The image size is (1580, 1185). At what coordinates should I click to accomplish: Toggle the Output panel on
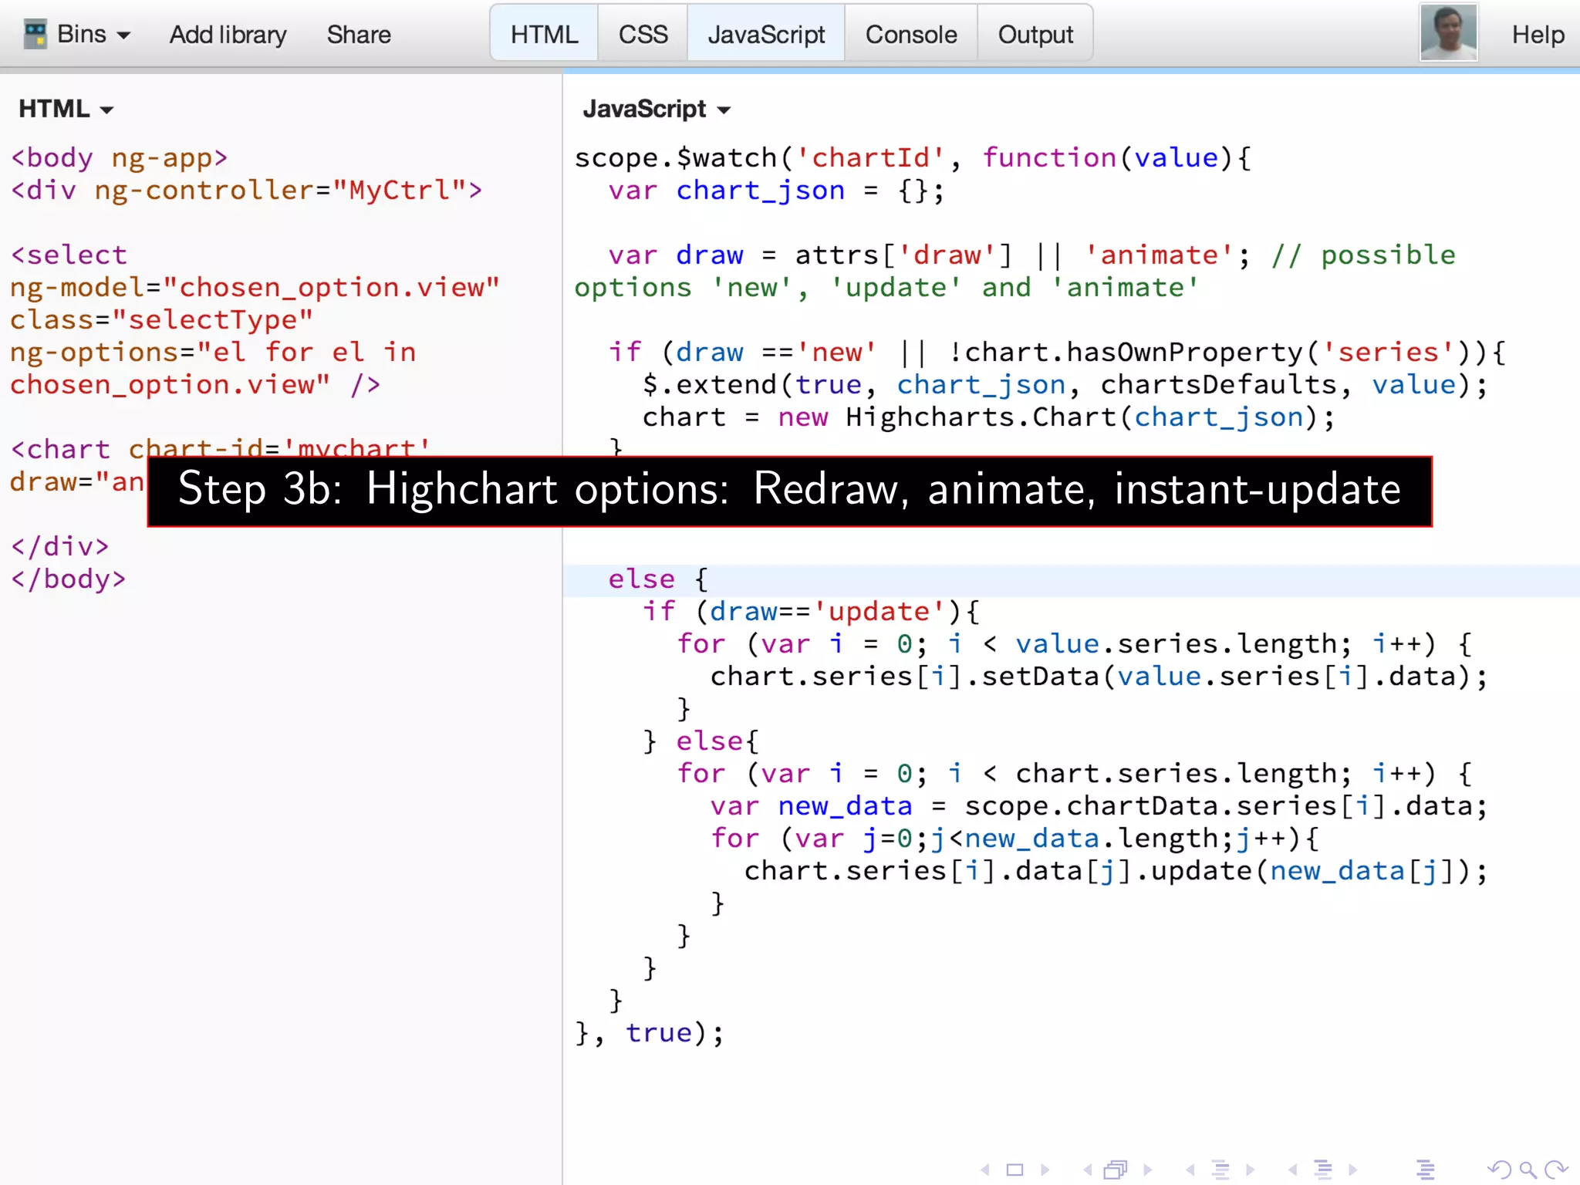pyautogui.click(x=1035, y=35)
